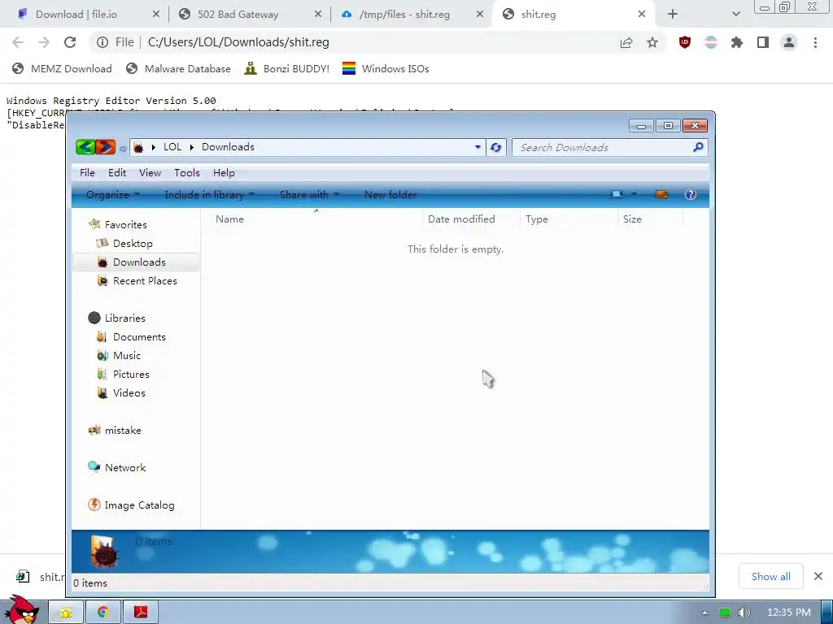Click the Angry Birds start button
833x624 pixels.
pyautogui.click(x=21, y=610)
